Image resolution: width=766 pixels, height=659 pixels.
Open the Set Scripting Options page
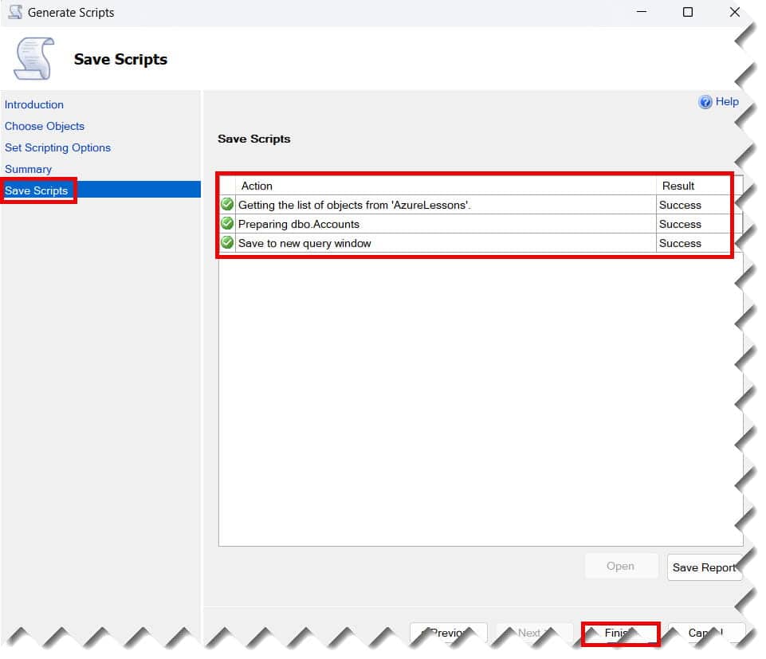57,148
